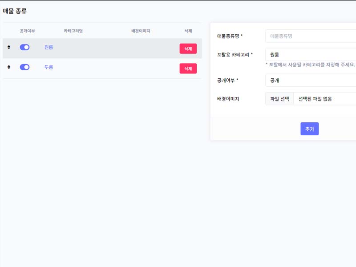
Task: Delete the 투룸 category with 삭제 button
Action: (x=188, y=69)
